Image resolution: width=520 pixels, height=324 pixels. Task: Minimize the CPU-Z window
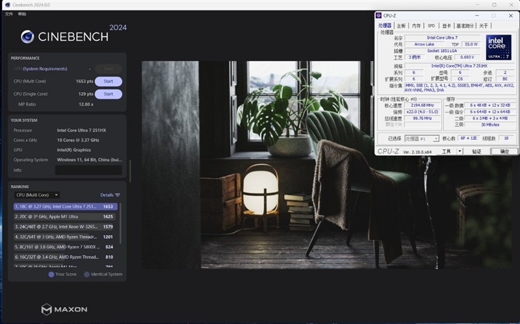[477, 16]
